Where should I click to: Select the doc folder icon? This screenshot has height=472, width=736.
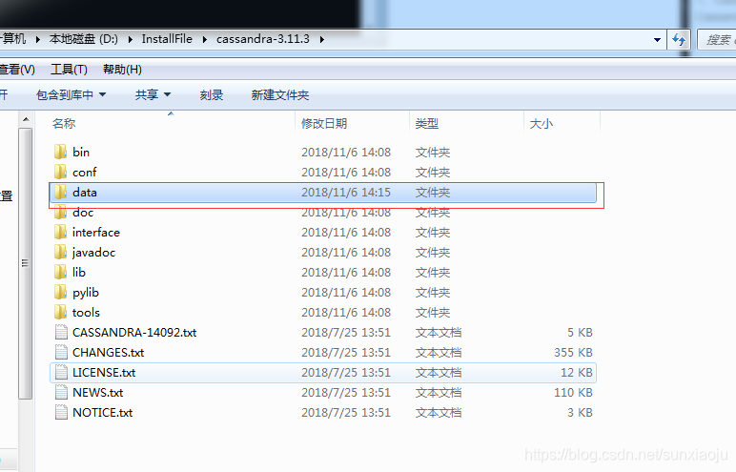61,213
